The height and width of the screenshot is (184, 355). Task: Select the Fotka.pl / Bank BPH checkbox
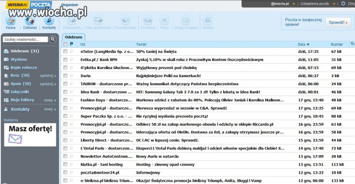click(65, 60)
